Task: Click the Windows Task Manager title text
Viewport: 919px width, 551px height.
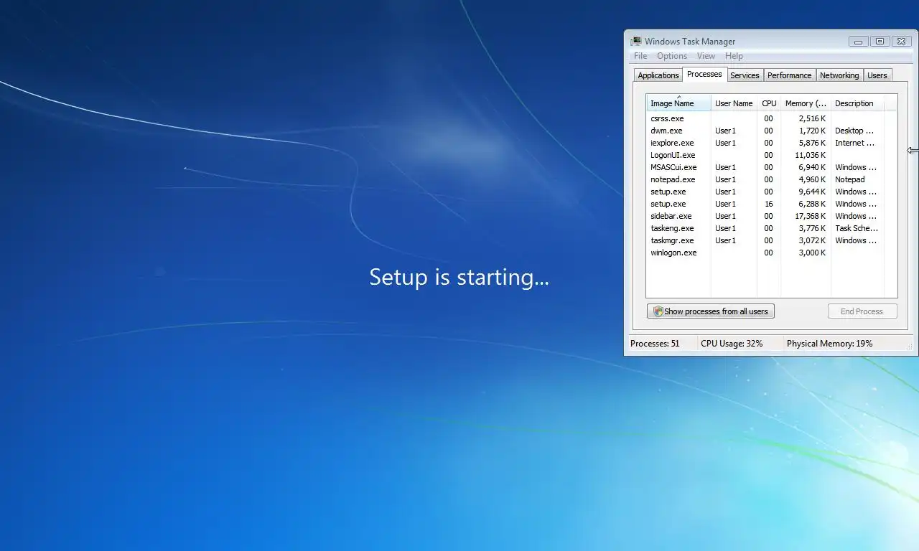Action: pyautogui.click(x=690, y=42)
